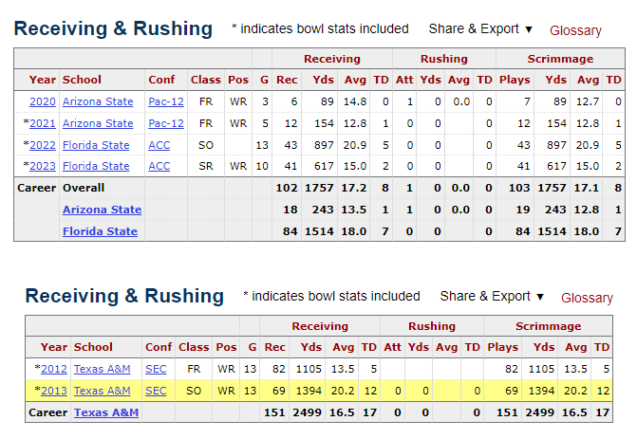The height and width of the screenshot is (439, 637).
Task: Expand Share & Export in bottom table
Action: 492,297
